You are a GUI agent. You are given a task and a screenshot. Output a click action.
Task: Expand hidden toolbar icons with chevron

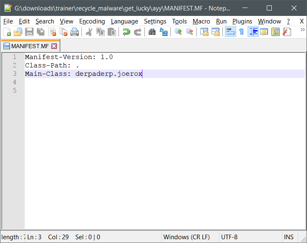(302, 30)
